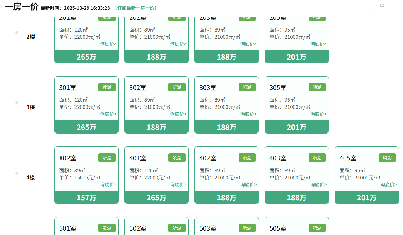Image resolution: width=403 pixels, height=235 pixels.
Task: Click the 4楼 timeline dot marker
Action: pyautogui.click(x=17, y=173)
